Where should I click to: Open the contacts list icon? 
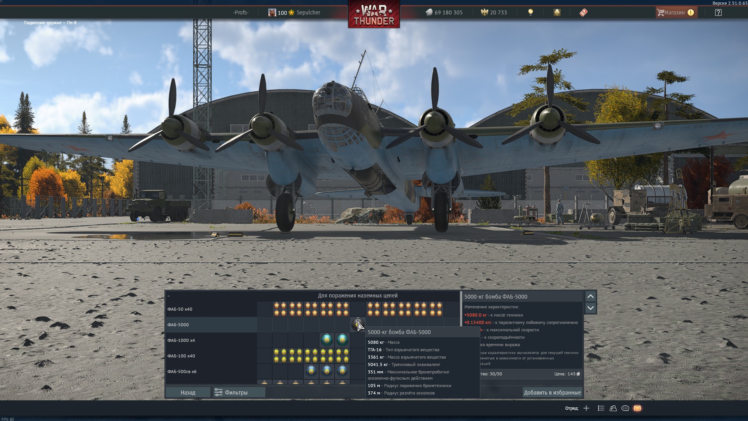613,408
